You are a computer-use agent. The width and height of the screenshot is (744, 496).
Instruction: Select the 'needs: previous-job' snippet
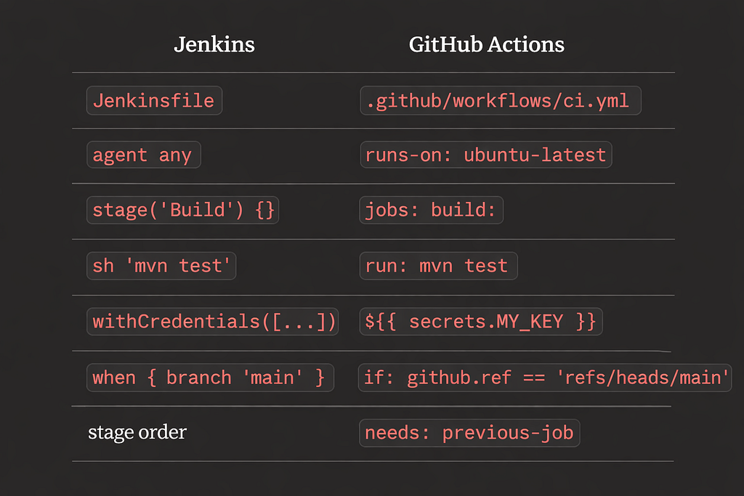[x=470, y=433]
